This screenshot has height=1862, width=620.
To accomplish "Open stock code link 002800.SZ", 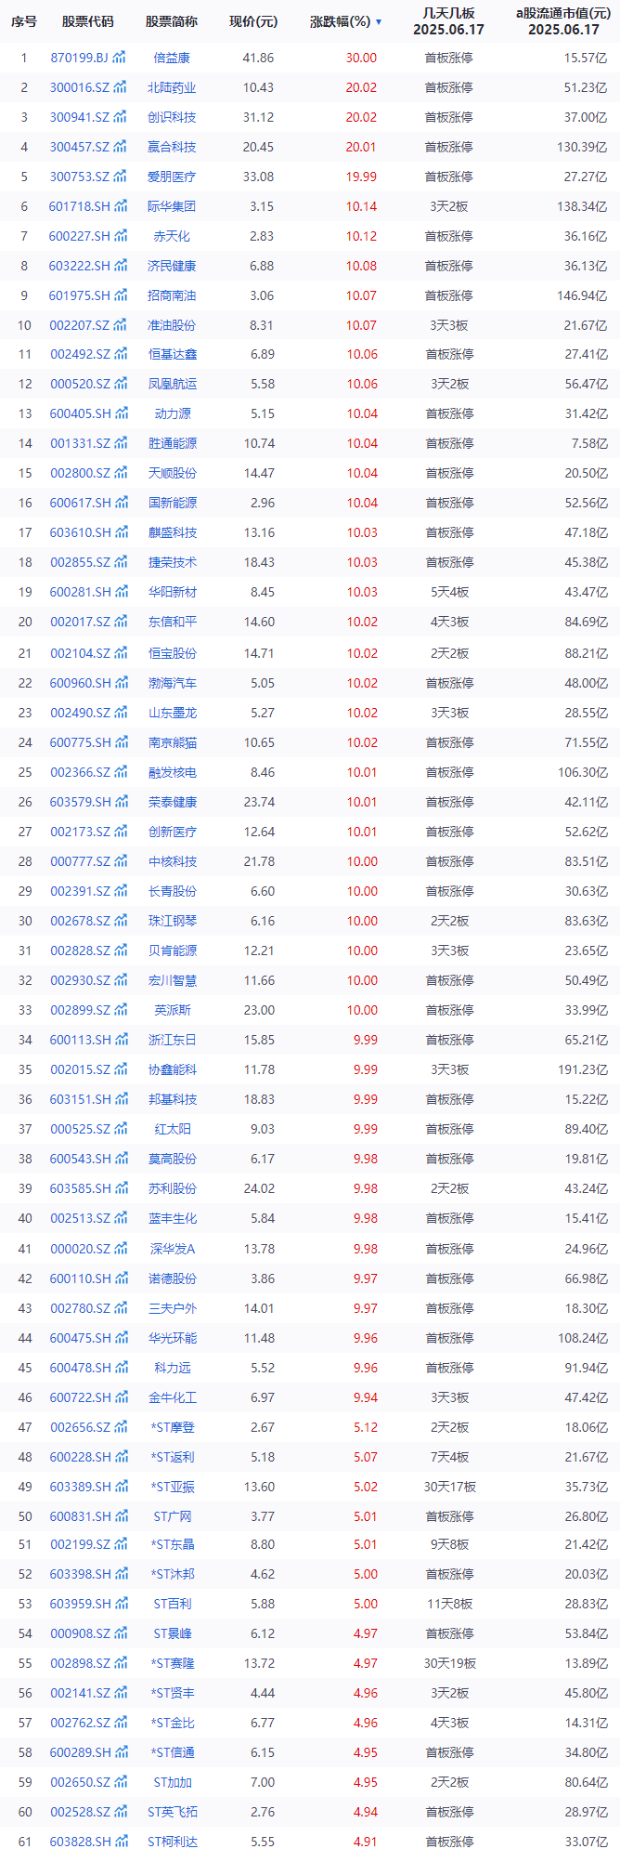I will (x=80, y=473).
